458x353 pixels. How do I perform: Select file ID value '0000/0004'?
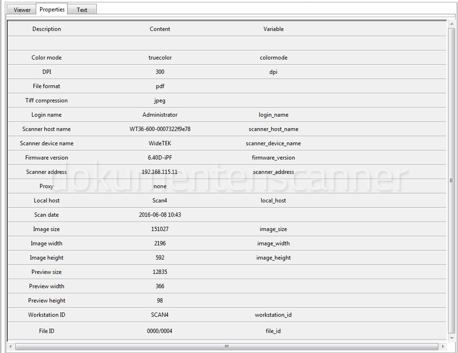tap(160, 331)
